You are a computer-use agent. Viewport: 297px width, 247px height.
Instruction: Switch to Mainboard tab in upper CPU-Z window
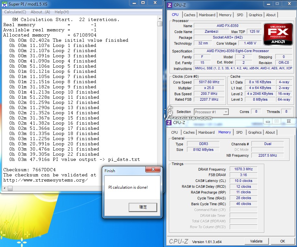[x=207, y=15]
